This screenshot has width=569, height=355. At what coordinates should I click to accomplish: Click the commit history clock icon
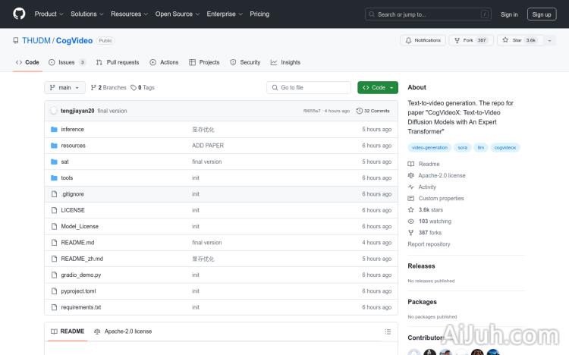click(360, 111)
